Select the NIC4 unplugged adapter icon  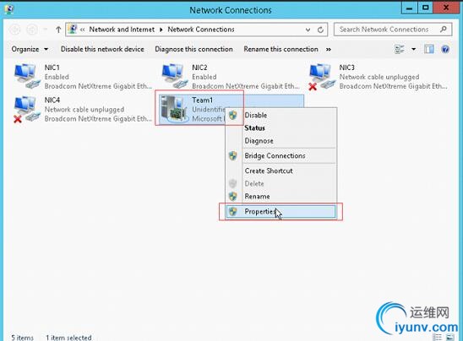tap(27, 109)
